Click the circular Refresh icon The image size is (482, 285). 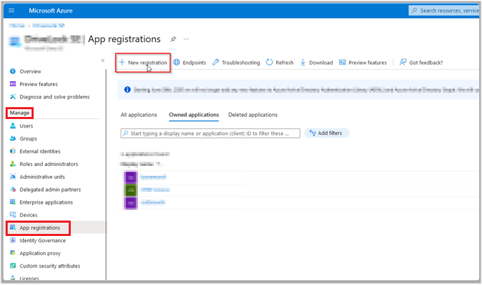[x=269, y=62]
